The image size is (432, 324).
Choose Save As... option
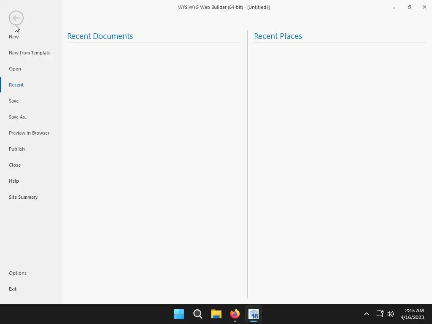[x=19, y=117]
